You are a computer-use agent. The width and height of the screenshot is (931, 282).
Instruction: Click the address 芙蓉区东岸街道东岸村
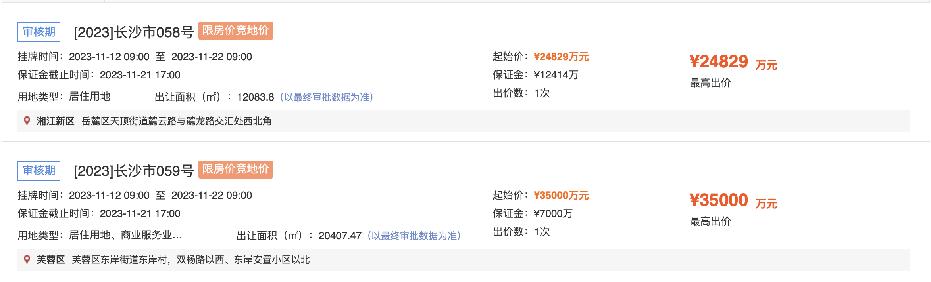tap(119, 259)
